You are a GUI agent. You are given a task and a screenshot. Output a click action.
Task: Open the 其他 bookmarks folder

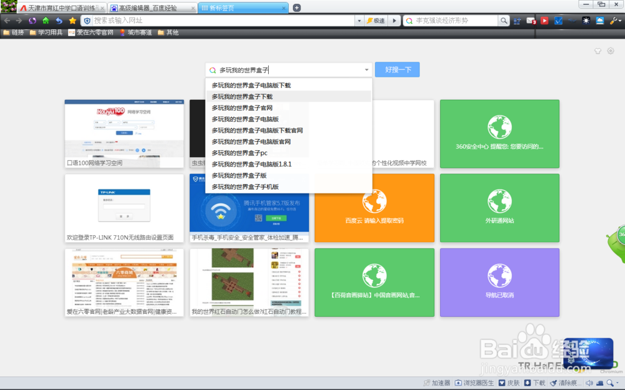click(x=167, y=32)
